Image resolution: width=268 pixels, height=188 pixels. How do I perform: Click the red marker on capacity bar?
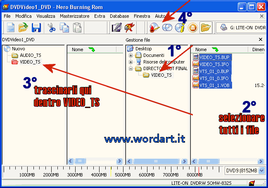199,172
